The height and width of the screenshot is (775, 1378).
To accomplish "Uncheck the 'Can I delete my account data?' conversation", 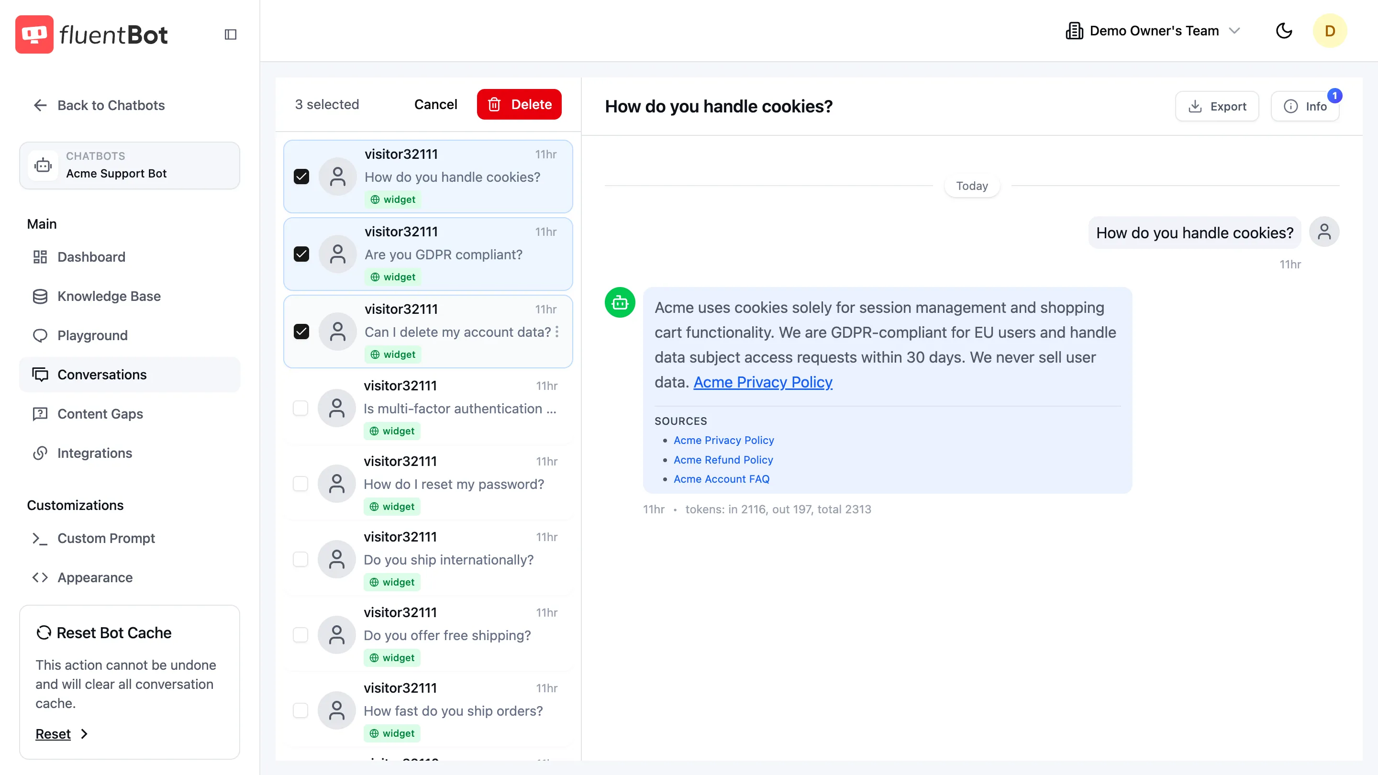I will point(302,332).
